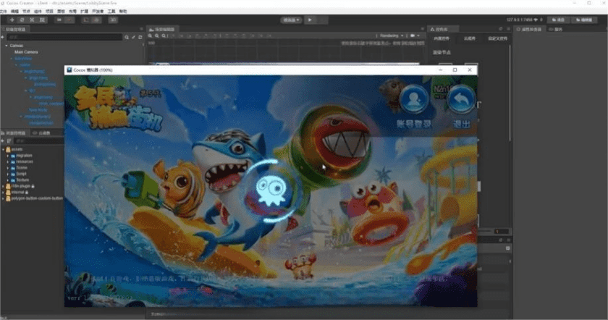Click the exit arrow icon in game
608x320 pixels.
[x=461, y=100]
